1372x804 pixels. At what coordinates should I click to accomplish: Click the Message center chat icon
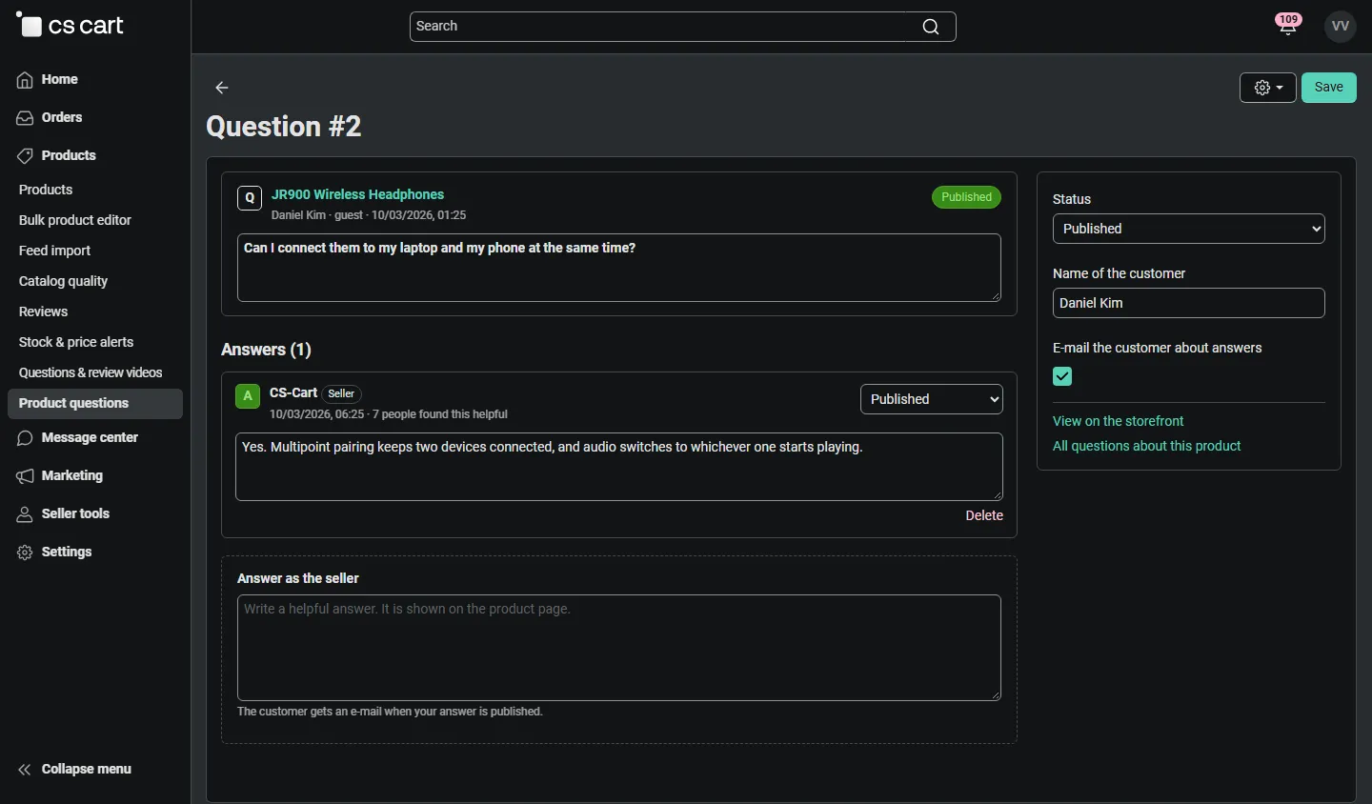click(x=25, y=438)
